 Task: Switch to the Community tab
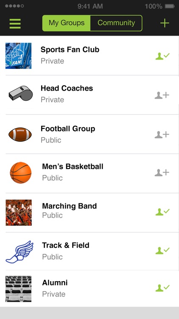[116, 23]
